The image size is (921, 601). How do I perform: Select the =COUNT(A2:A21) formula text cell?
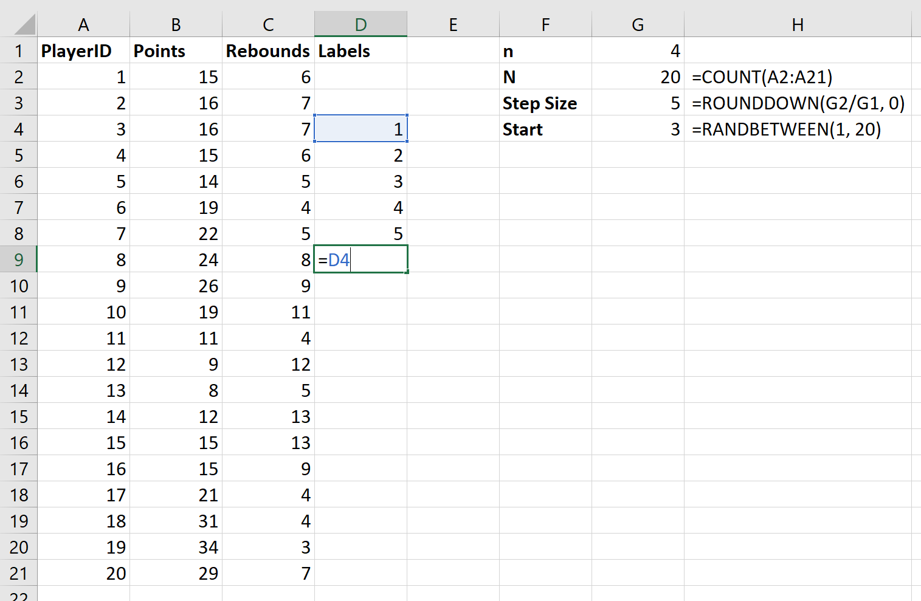[798, 77]
